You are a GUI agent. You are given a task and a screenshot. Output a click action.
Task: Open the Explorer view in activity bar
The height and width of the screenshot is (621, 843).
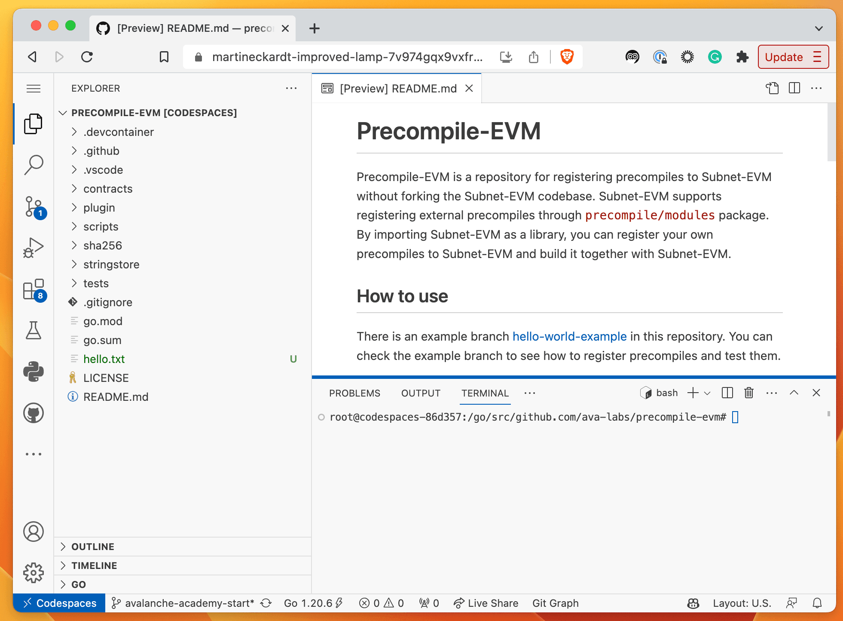coord(34,124)
